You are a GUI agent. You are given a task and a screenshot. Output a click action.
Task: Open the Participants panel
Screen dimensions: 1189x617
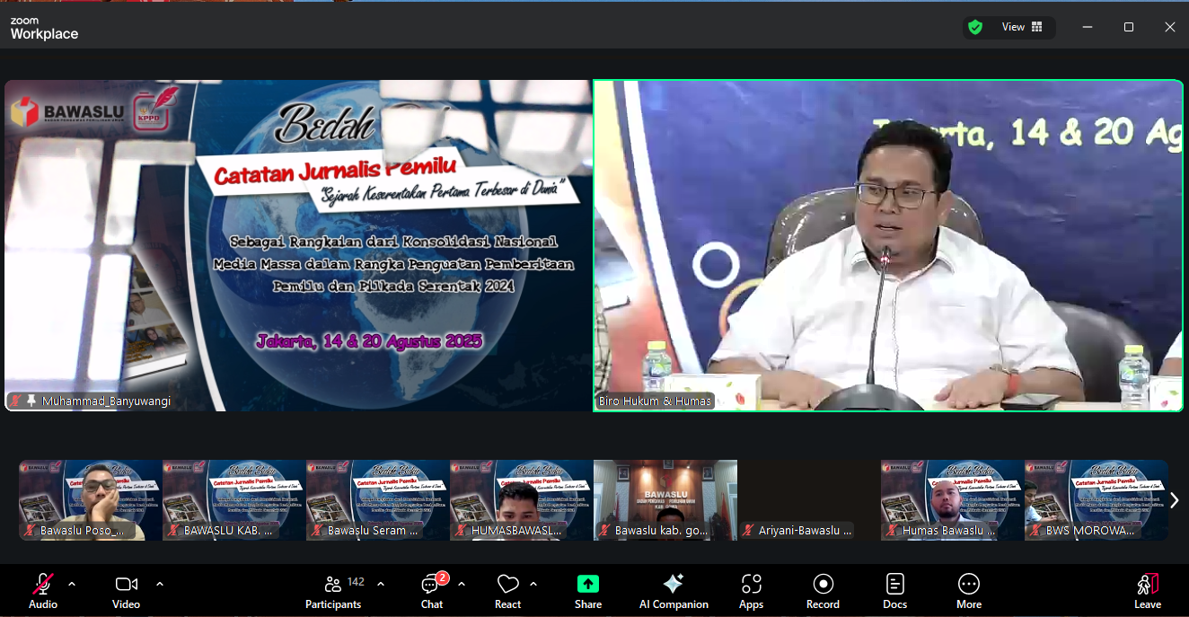click(333, 590)
